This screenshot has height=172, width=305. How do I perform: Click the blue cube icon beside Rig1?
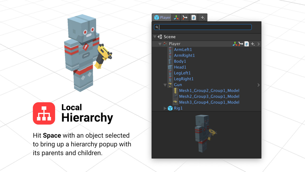[x=170, y=108]
